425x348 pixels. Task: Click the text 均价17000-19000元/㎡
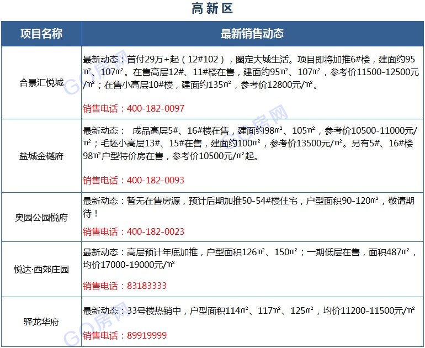click(129, 265)
